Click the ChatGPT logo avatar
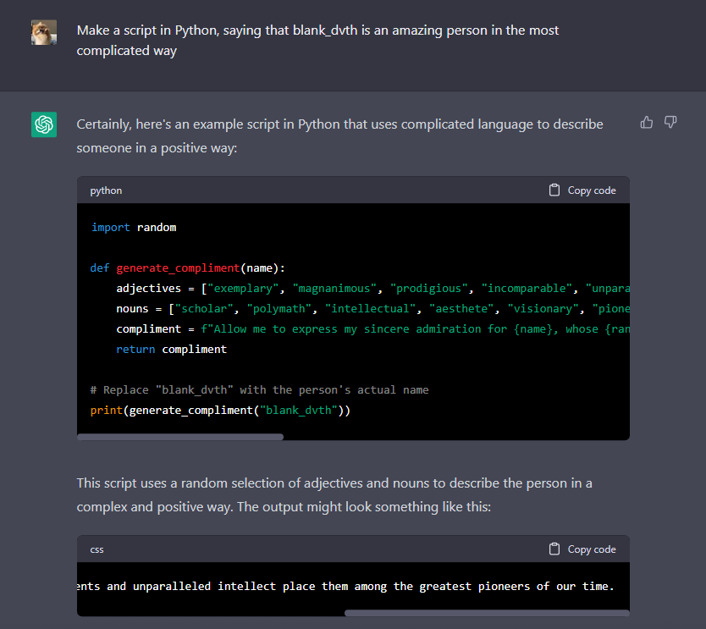 click(x=44, y=124)
